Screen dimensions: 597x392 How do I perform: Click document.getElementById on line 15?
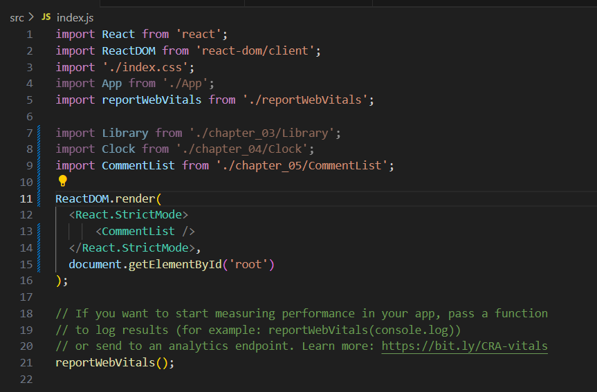[x=145, y=264]
